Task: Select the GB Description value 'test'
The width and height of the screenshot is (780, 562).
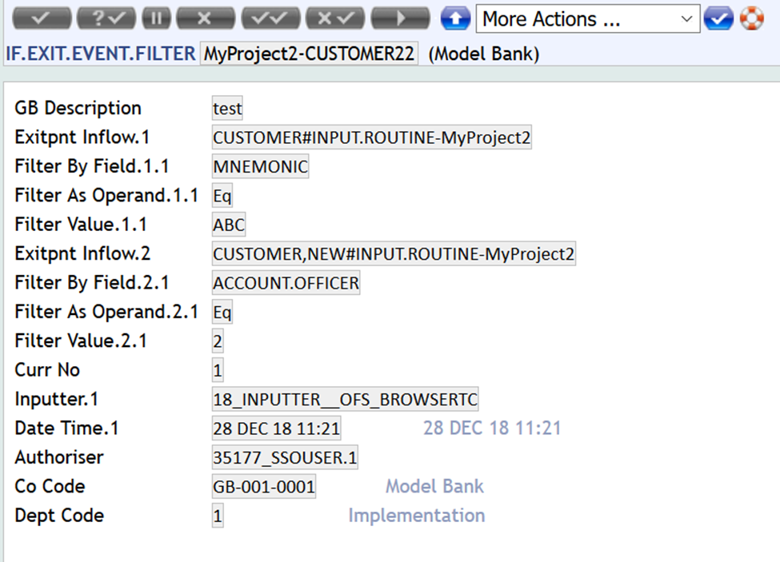Action: pyautogui.click(x=227, y=108)
